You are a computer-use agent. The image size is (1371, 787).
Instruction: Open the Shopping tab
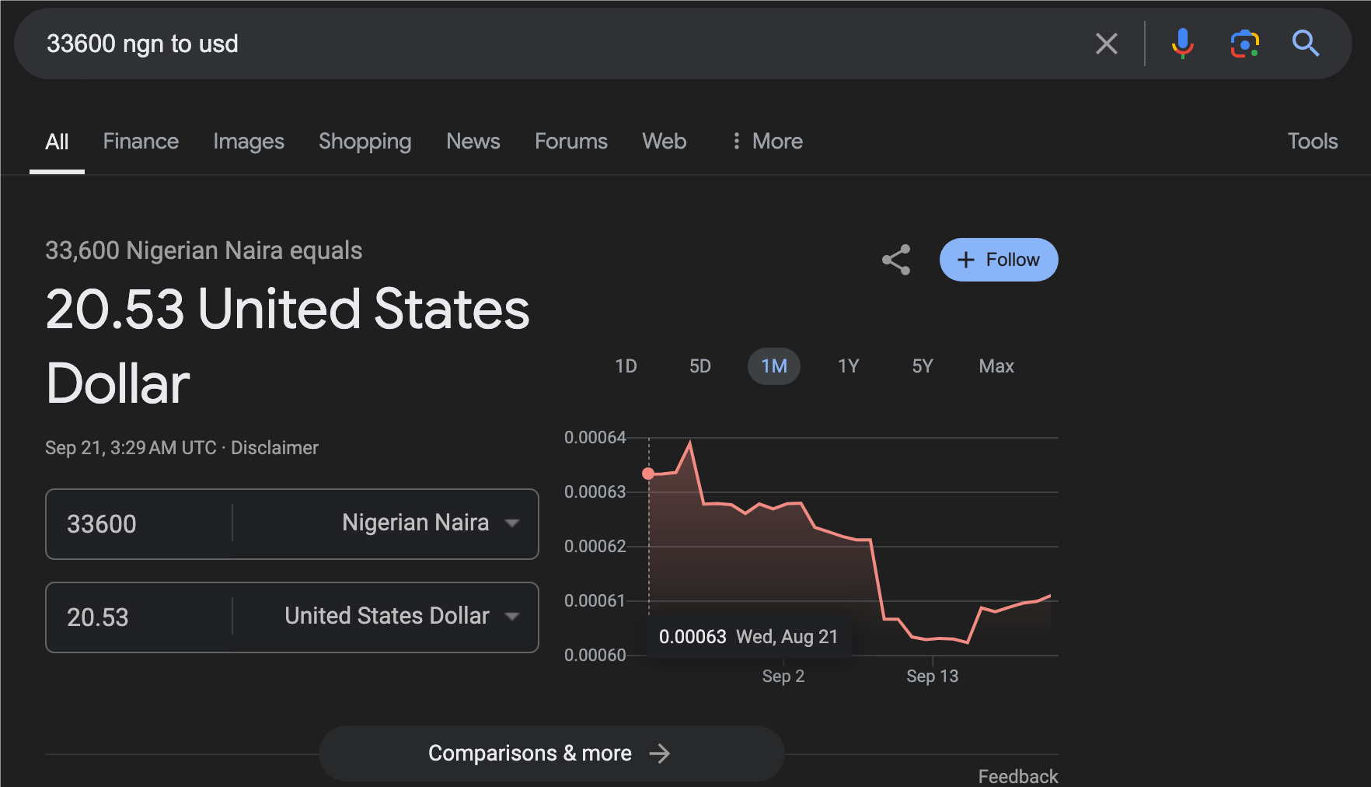(x=365, y=141)
